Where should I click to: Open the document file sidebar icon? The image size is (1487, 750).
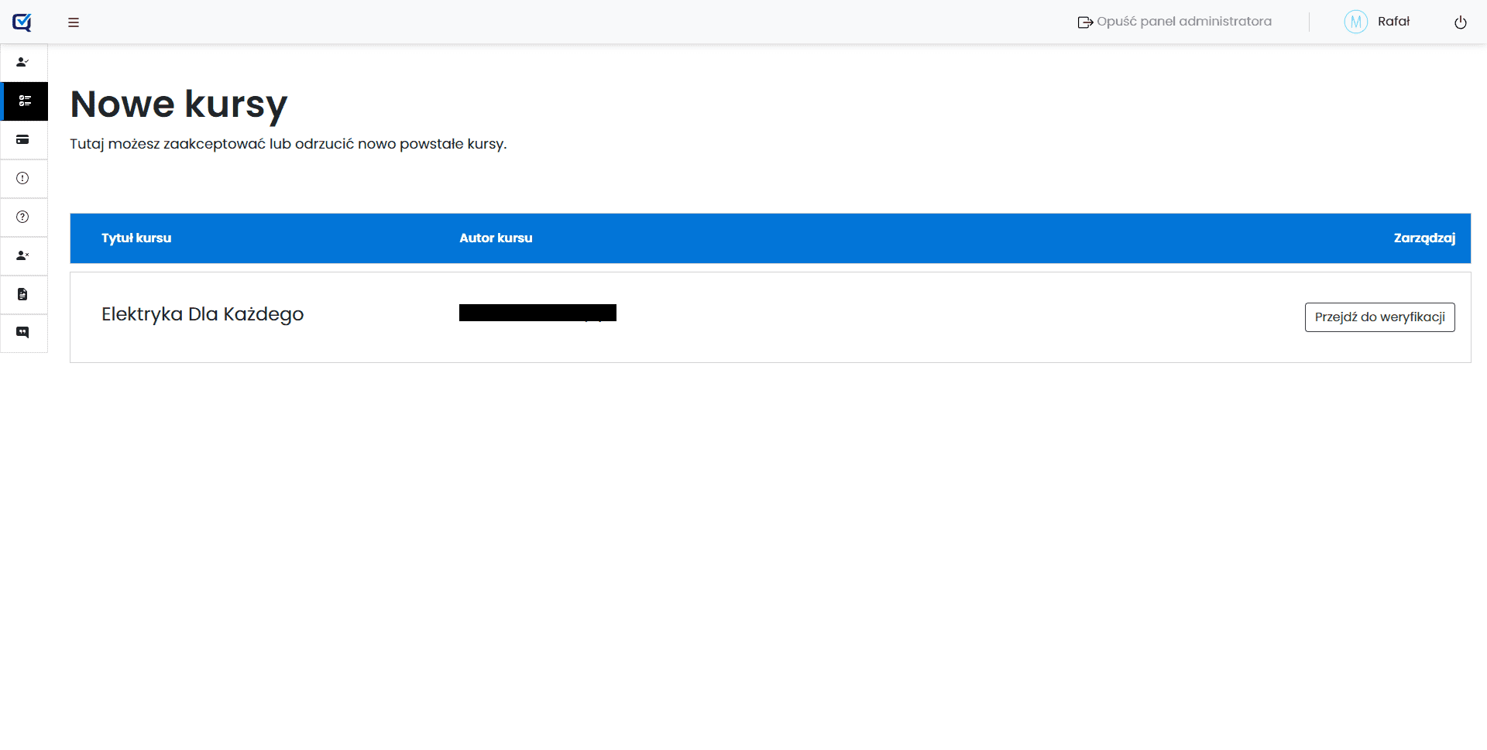click(23, 294)
